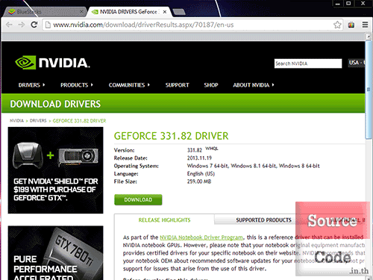Screen dimensions: 373x280
Task: Close the NVIDIA DRIVERS GeForce tab
Action: [x=165, y=12]
